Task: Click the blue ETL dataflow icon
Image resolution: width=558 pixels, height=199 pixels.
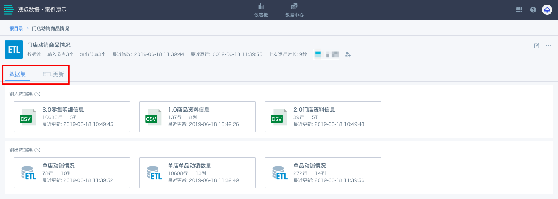Action: tap(14, 49)
